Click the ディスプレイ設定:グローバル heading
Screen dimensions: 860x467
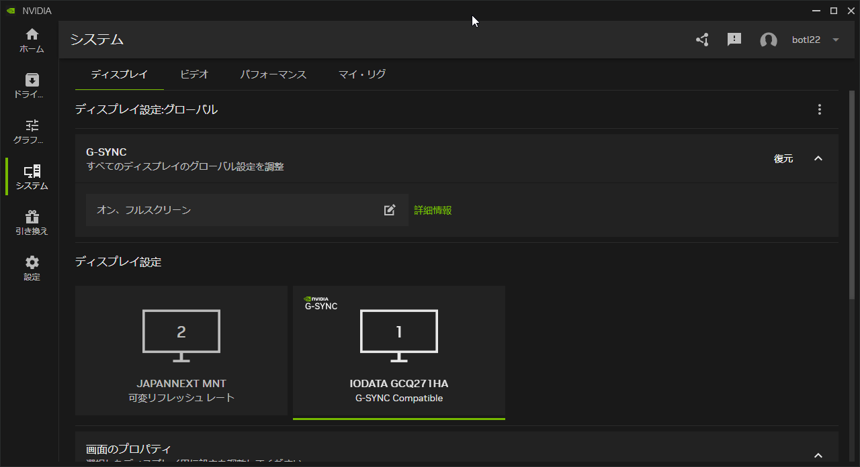[x=146, y=109]
